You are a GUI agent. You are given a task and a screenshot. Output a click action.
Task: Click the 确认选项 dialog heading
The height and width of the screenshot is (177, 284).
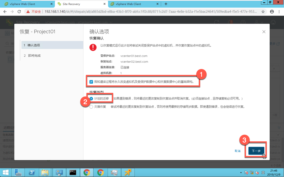point(99,32)
